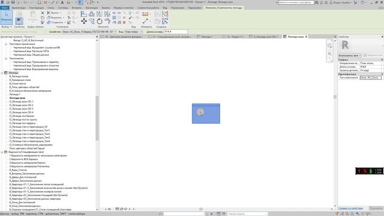Select the Copy tool in Modify panel
The image size is (384, 216).
(92, 22)
